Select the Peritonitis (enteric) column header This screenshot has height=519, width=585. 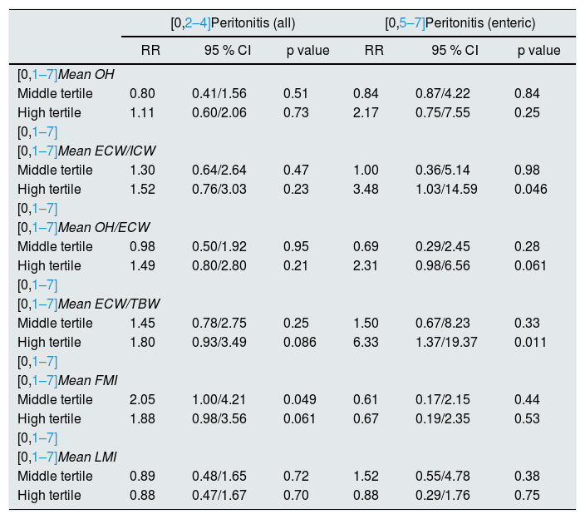(x=465, y=23)
